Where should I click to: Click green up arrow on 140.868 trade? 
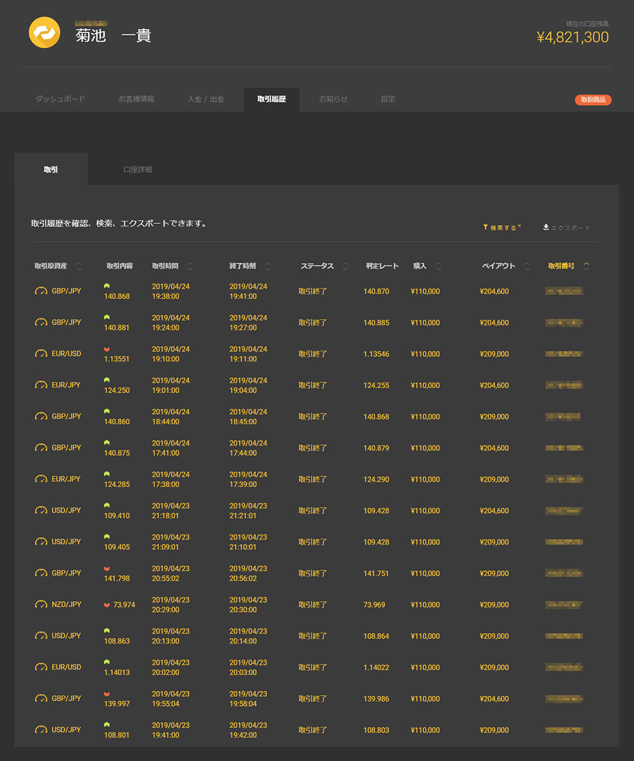pos(107,287)
